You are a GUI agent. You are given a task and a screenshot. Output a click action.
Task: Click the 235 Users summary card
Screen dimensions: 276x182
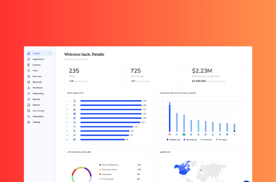[x=93, y=75]
